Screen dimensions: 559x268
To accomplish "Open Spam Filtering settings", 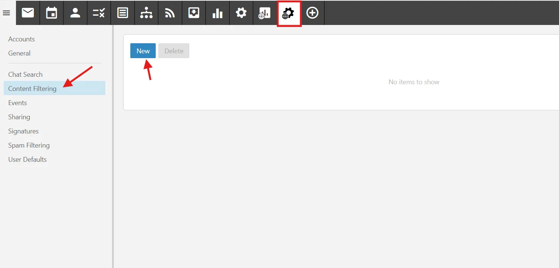I will pyautogui.click(x=29, y=145).
